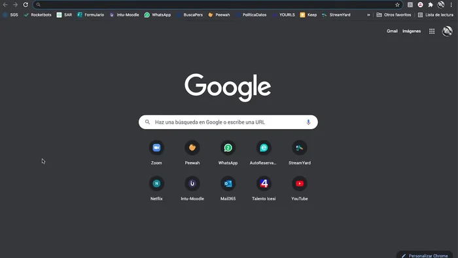Open the AutoReserva shortcut tile

click(x=264, y=153)
